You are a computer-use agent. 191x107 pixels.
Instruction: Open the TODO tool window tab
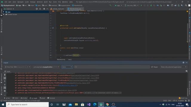(x=15, y=98)
